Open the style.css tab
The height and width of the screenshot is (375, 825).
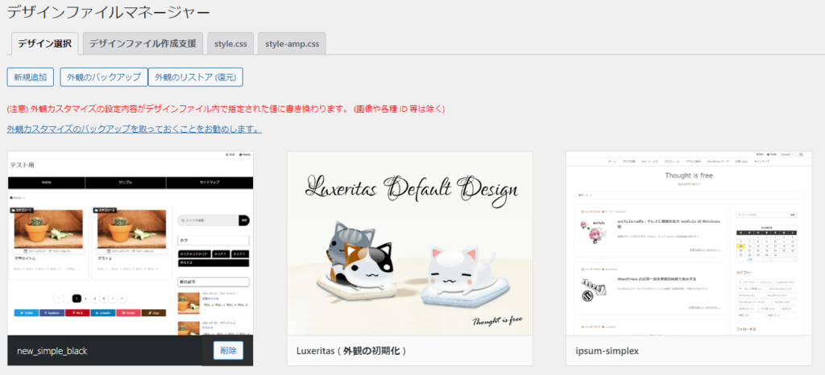click(230, 43)
